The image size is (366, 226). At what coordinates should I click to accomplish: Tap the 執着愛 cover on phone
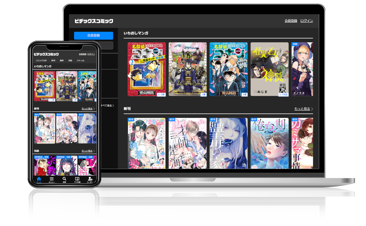click(45, 128)
